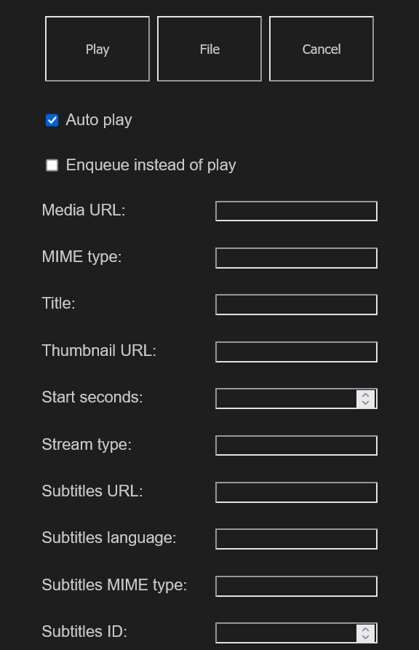Enable Enqueue instead of play
This screenshot has height=650, width=419.
pos(52,165)
